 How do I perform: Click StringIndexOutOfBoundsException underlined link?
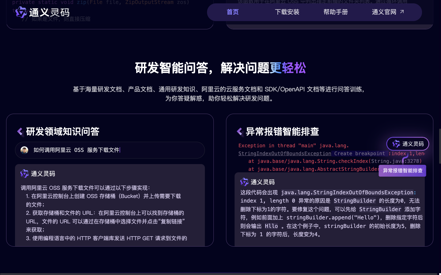coord(285,153)
